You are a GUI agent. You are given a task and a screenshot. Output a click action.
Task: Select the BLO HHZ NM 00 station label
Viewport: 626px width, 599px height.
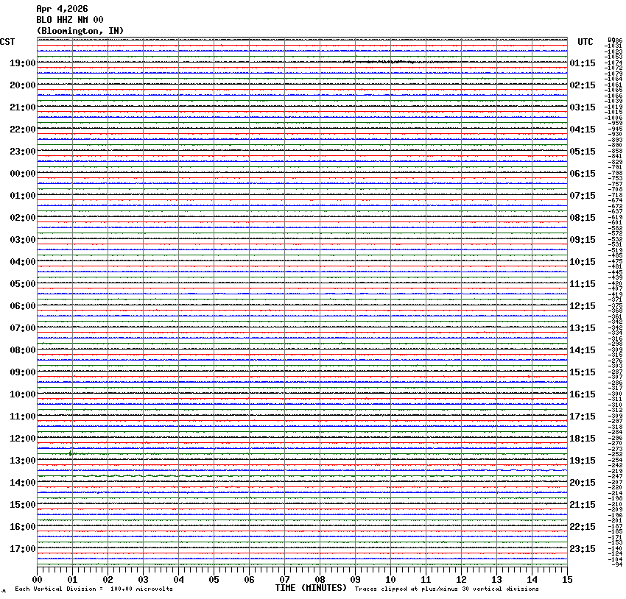pos(69,20)
